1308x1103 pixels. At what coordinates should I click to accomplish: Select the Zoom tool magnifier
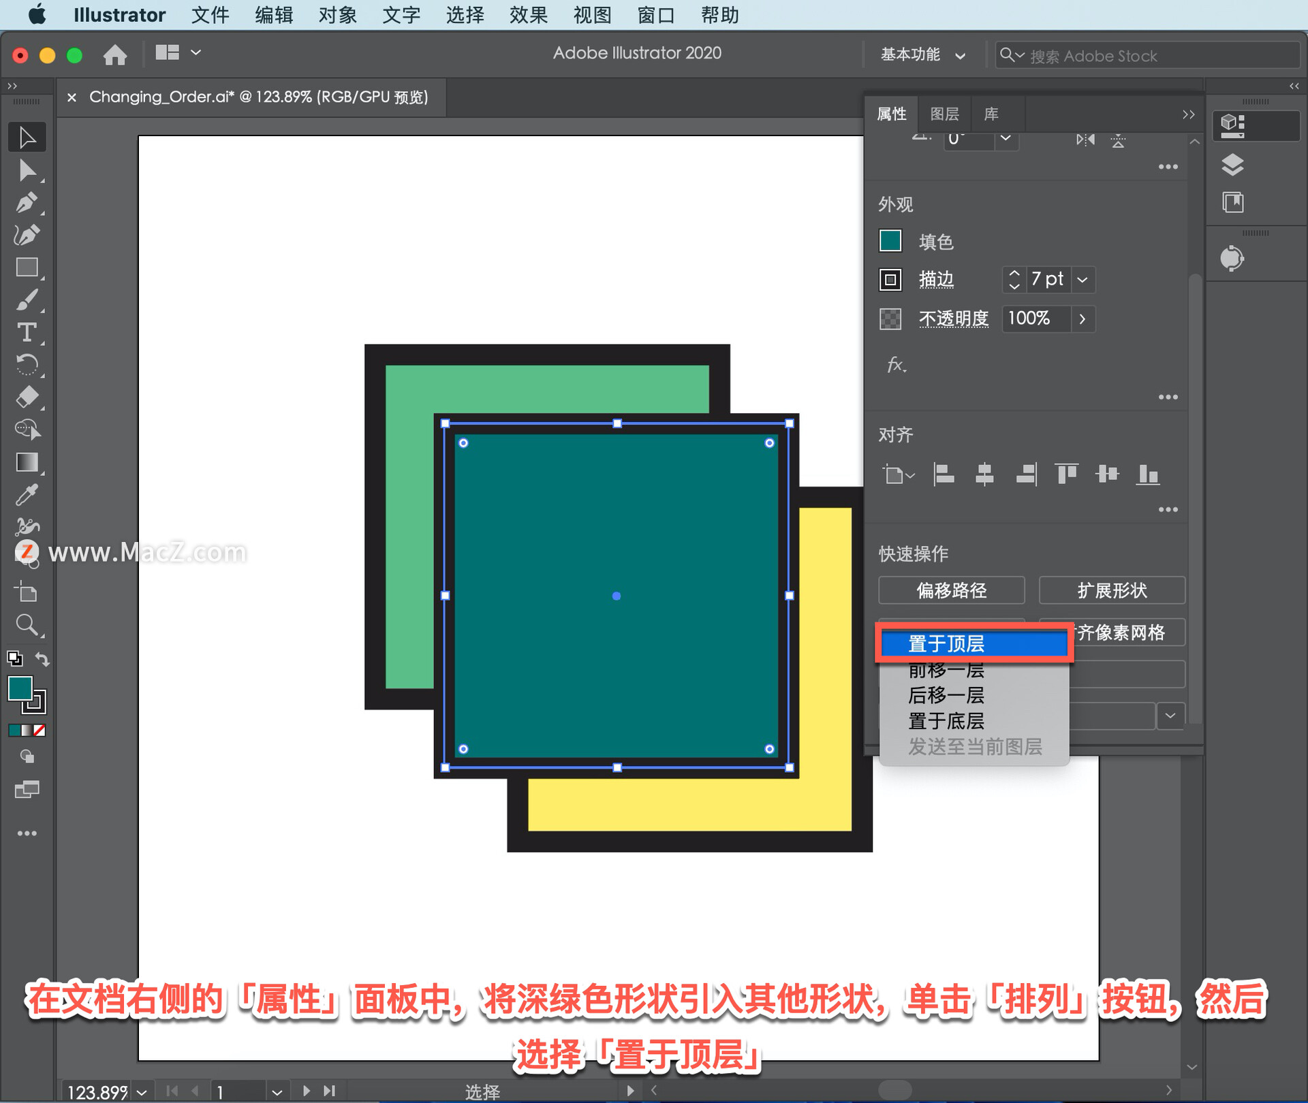tap(27, 624)
